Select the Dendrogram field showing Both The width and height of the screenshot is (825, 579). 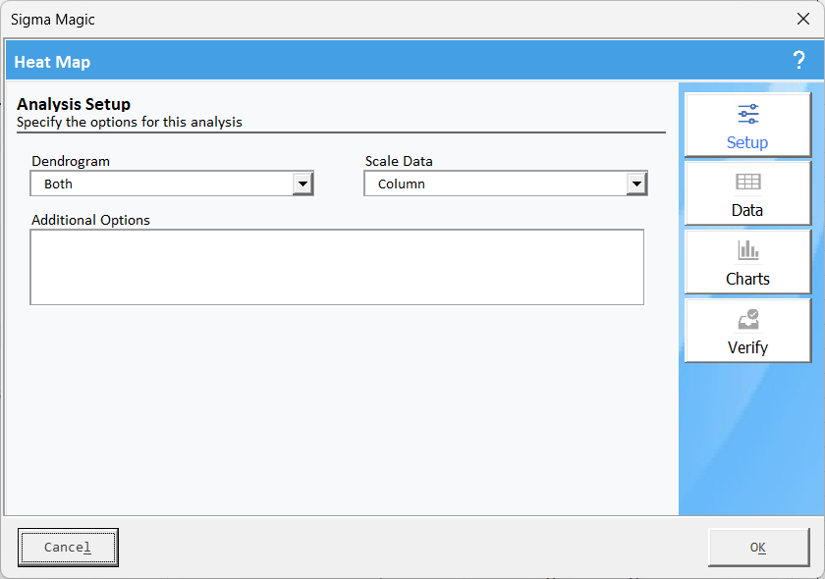coord(172,184)
